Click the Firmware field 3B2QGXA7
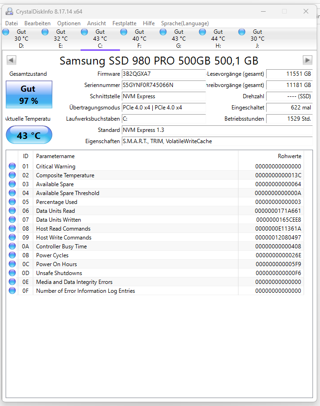 [x=164, y=74]
